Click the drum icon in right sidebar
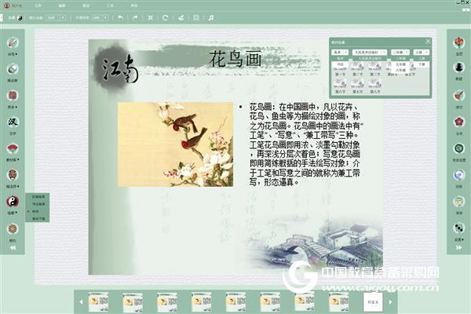Image resolution: width=471 pixels, height=314 pixels. [x=458, y=96]
